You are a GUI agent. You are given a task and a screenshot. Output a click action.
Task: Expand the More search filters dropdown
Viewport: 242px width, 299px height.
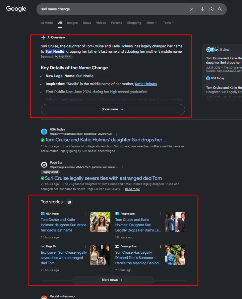(x=151, y=23)
